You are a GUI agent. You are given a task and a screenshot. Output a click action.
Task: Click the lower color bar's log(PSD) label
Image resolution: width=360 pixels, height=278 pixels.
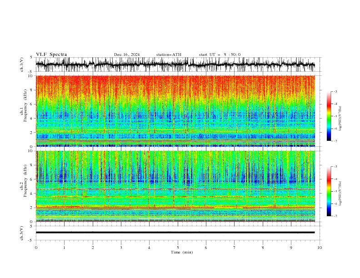tap(340, 194)
